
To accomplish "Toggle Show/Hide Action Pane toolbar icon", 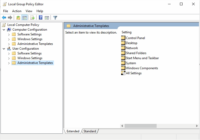I will [47, 18].
